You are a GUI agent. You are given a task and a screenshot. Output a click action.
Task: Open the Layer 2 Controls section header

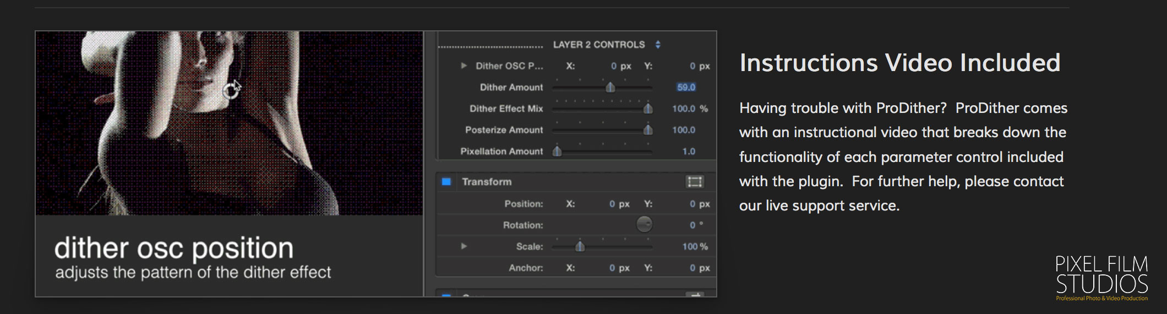tap(598, 45)
